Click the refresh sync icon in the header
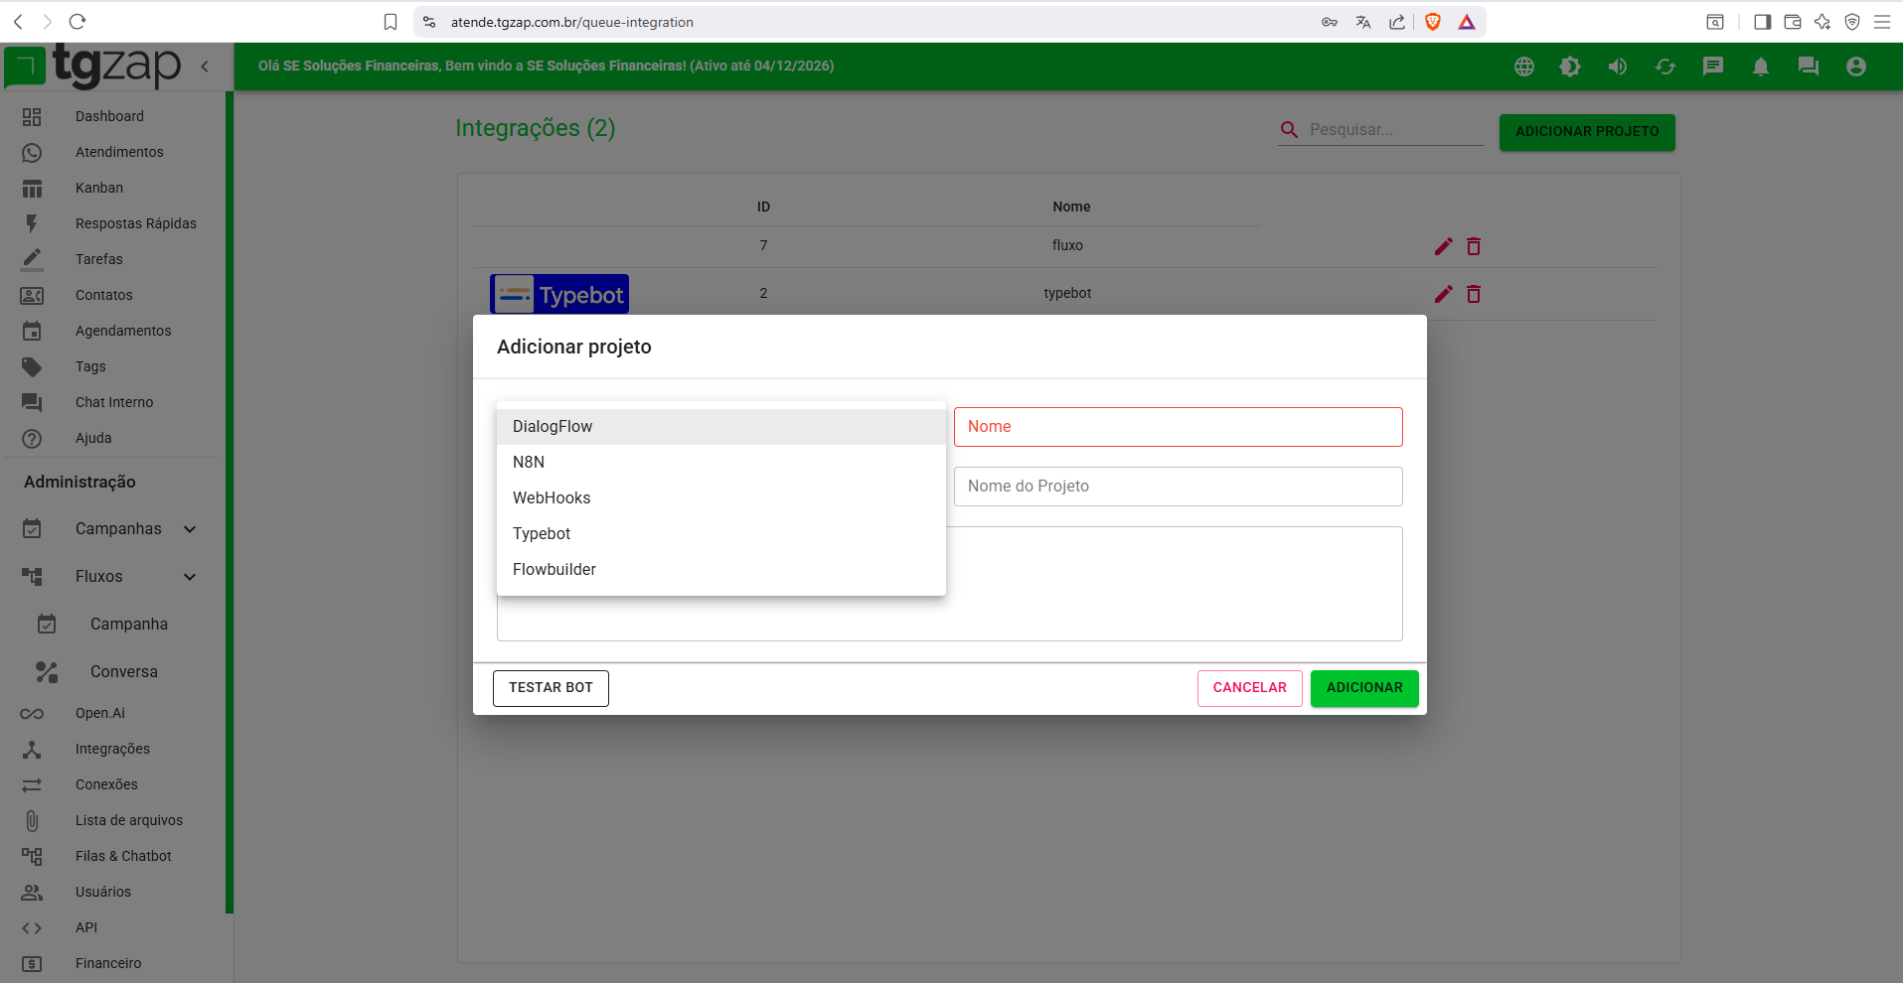Screen dimensions: 1903x983 click(x=1665, y=67)
